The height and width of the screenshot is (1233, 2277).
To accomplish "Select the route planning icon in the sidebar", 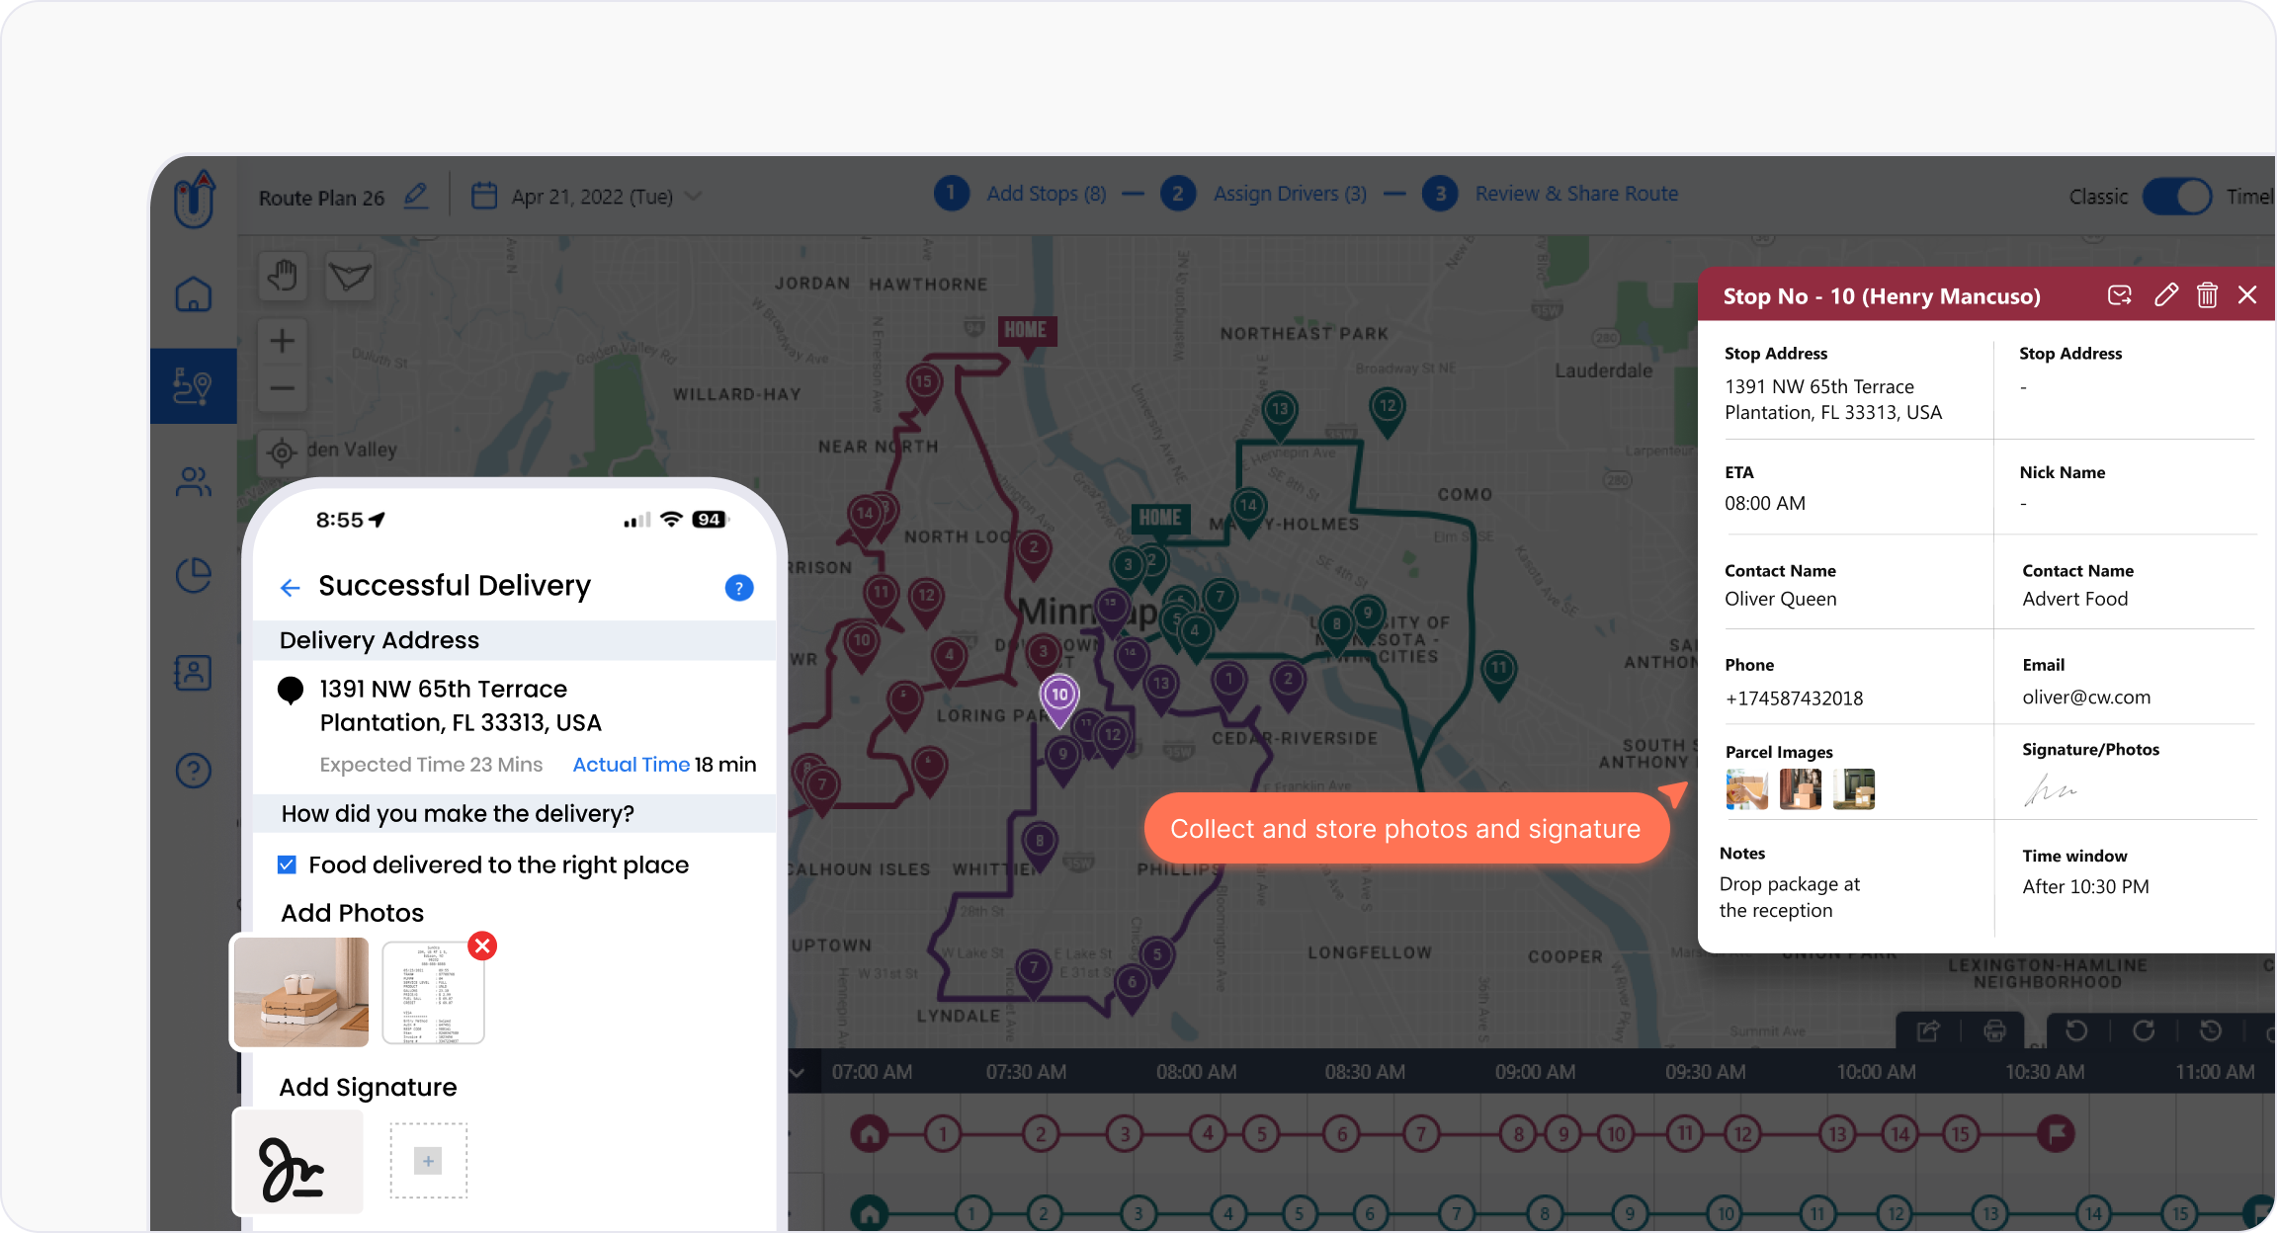I will (x=193, y=386).
